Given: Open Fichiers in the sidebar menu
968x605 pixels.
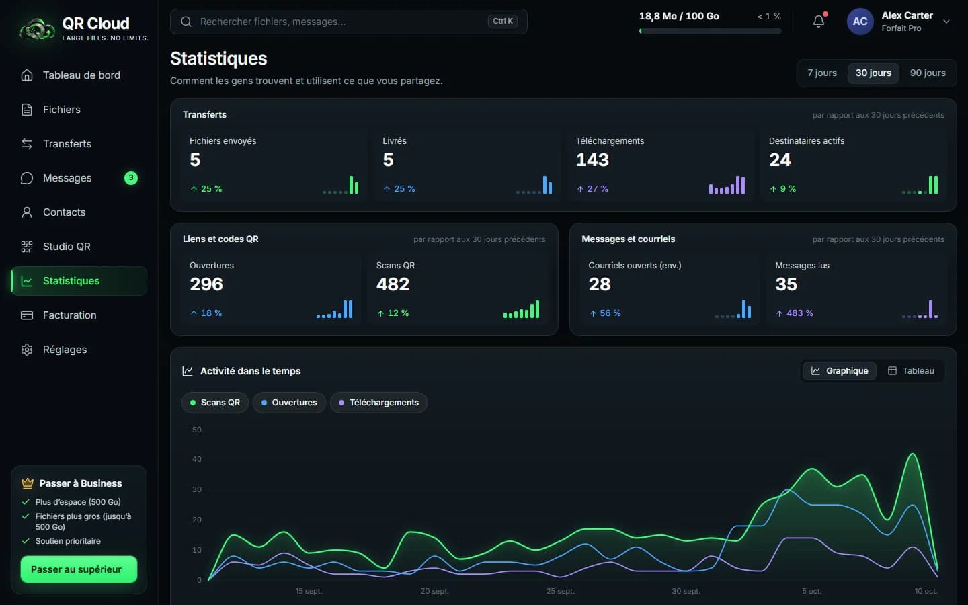Looking at the screenshot, I should click(79, 110).
